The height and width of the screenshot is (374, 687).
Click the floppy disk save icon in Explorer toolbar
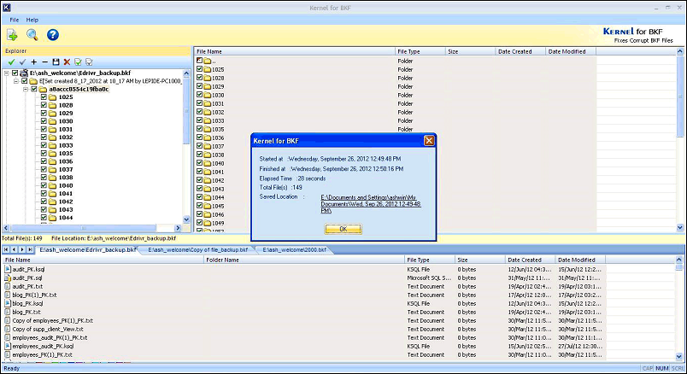[x=56, y=62]
